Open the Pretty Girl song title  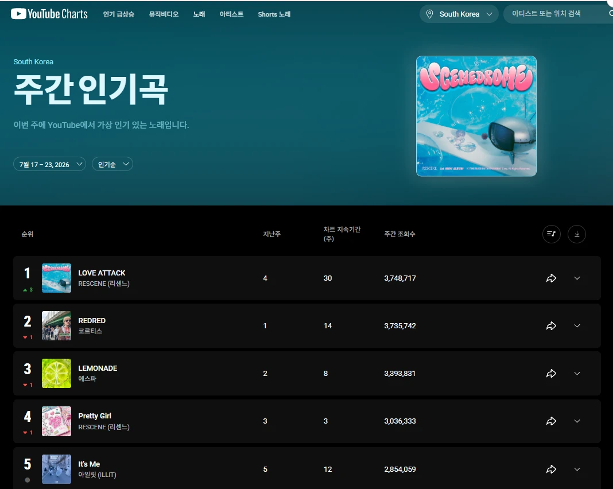click(x=95, y=416)
